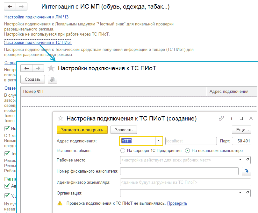Click the open button beside the Организация field
This screenshot has width=258, height=213.
click(247, 193)
